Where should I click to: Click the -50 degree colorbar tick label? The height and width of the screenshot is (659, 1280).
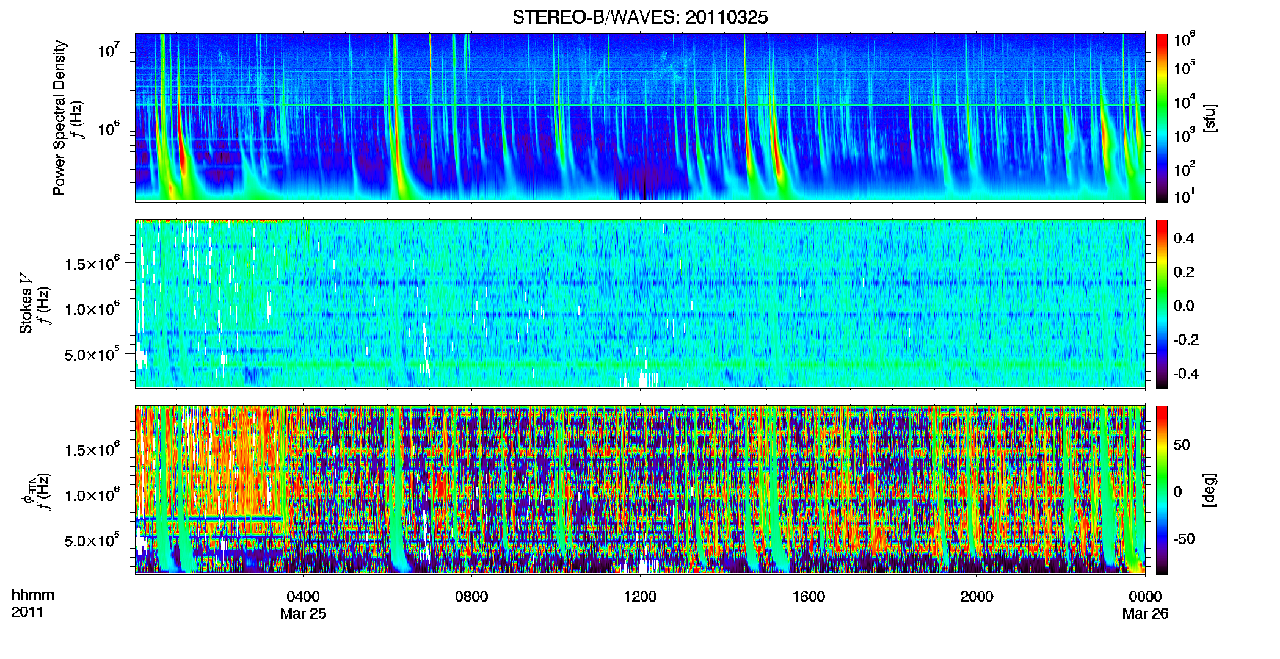(1184, 539)
